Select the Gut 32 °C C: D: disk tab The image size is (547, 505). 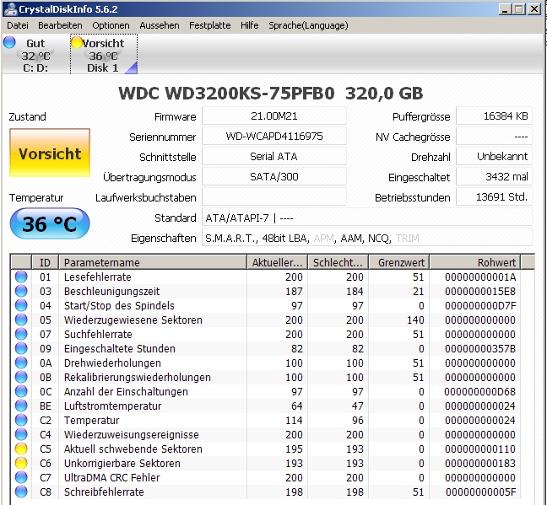coord(35,54)
